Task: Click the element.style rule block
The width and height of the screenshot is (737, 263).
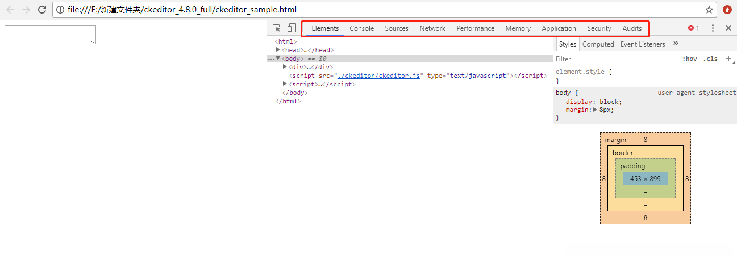Action: click(x=645, y=76)
